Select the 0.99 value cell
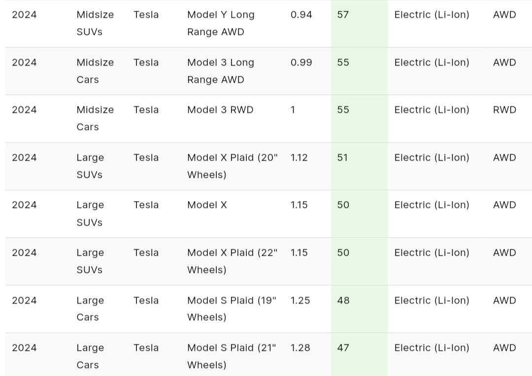Viewport: 532px width, 376px height. click(301, 63)
